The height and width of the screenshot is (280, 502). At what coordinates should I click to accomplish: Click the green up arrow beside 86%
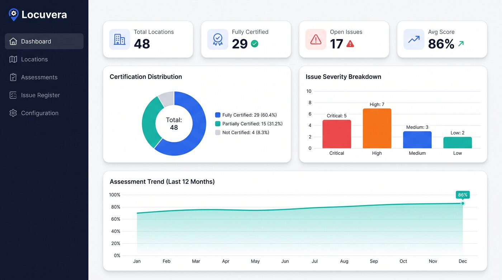[461, 44]
